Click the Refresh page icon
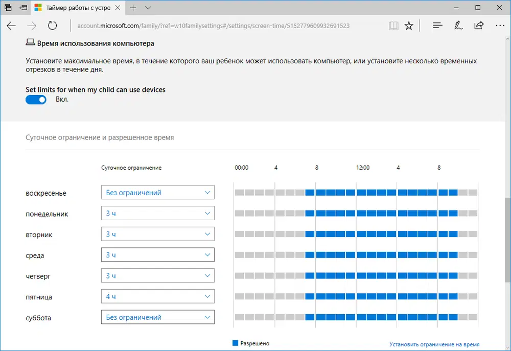 coord(52,26)
